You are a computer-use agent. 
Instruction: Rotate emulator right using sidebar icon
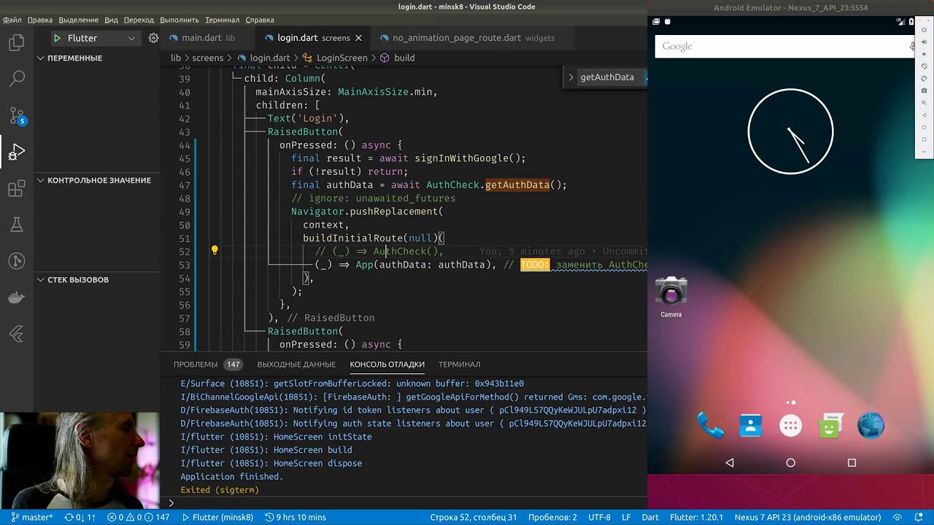pos(924,78)
